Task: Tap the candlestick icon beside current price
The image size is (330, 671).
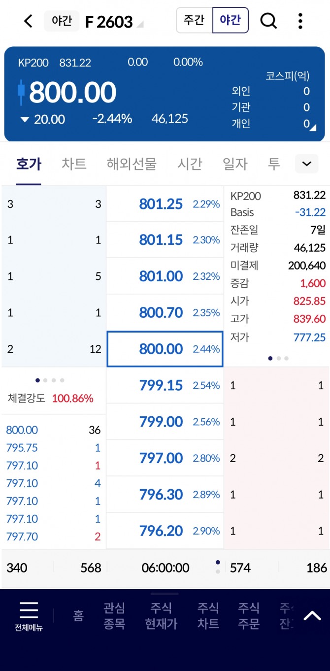Action: click(21, 92)
